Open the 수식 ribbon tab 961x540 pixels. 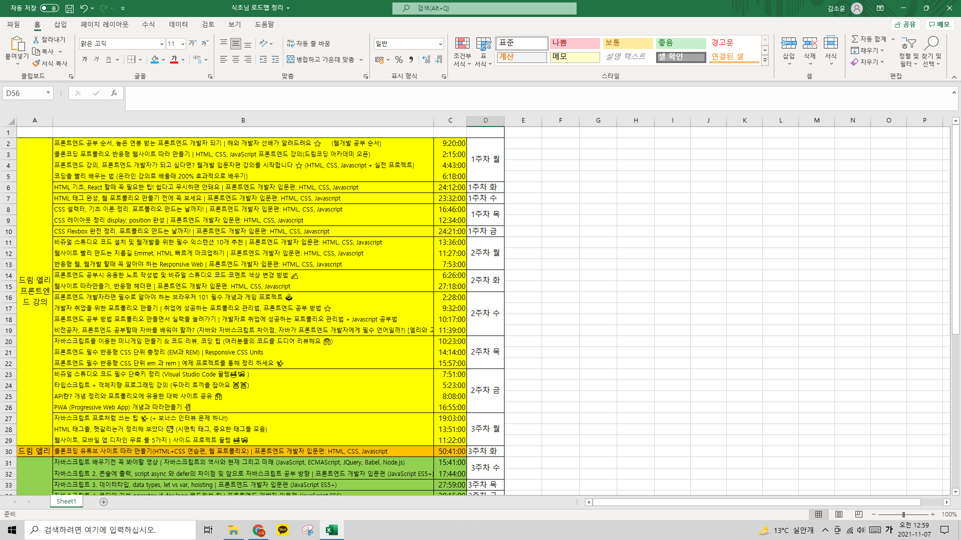click(x=148, y=24)
